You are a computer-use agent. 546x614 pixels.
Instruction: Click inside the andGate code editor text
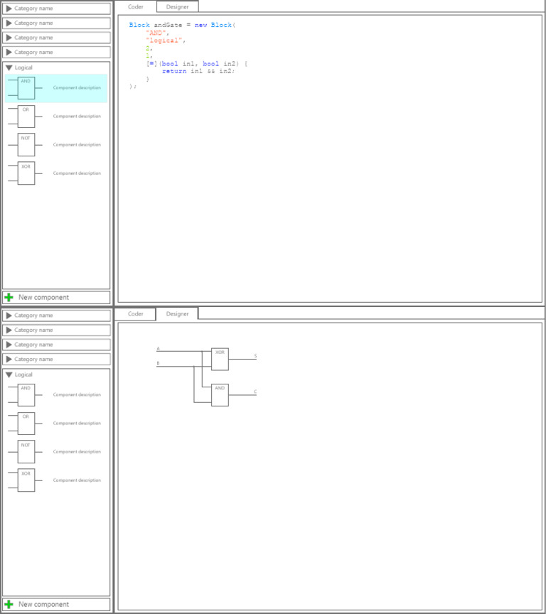click(188, 55)
